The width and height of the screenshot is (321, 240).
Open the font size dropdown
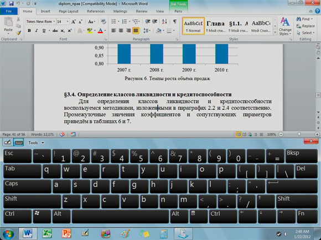tap(68, 22)
